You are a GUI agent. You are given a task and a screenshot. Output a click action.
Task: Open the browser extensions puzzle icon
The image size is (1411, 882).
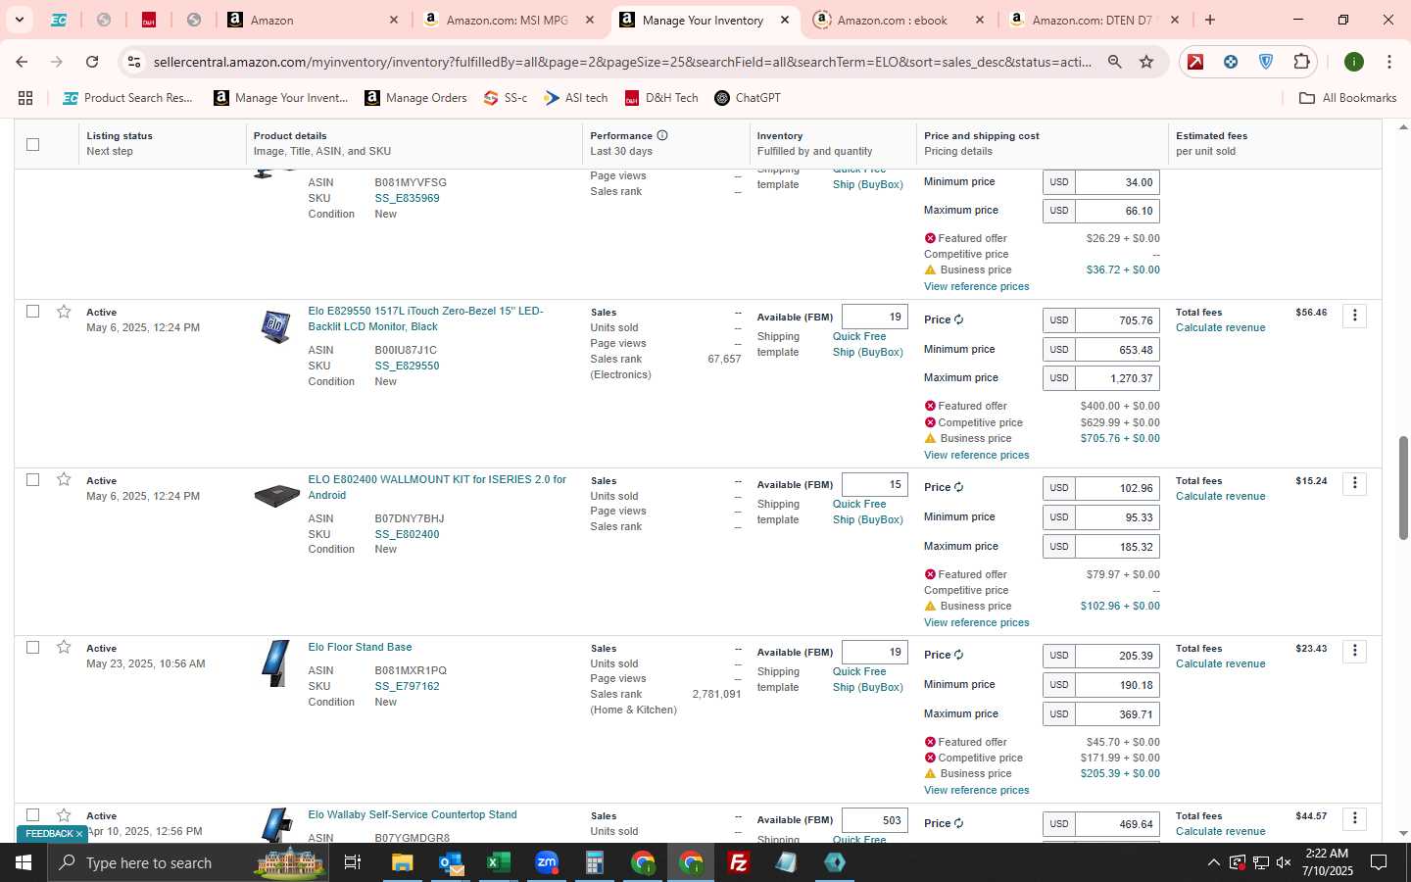[1301, 62]
